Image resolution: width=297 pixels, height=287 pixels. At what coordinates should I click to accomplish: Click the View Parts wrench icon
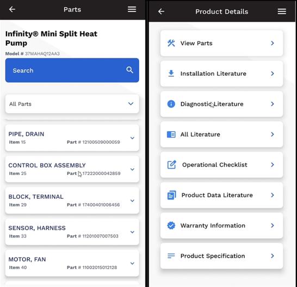(171, 43)
